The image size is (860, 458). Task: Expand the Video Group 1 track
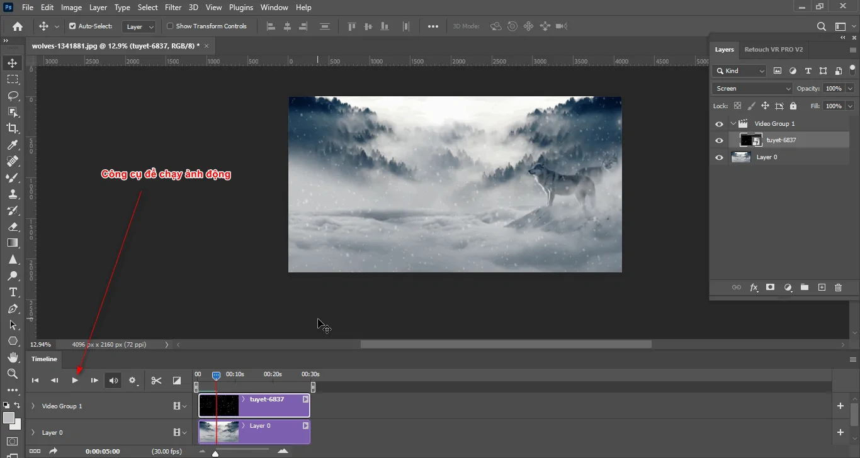point(33,406)
